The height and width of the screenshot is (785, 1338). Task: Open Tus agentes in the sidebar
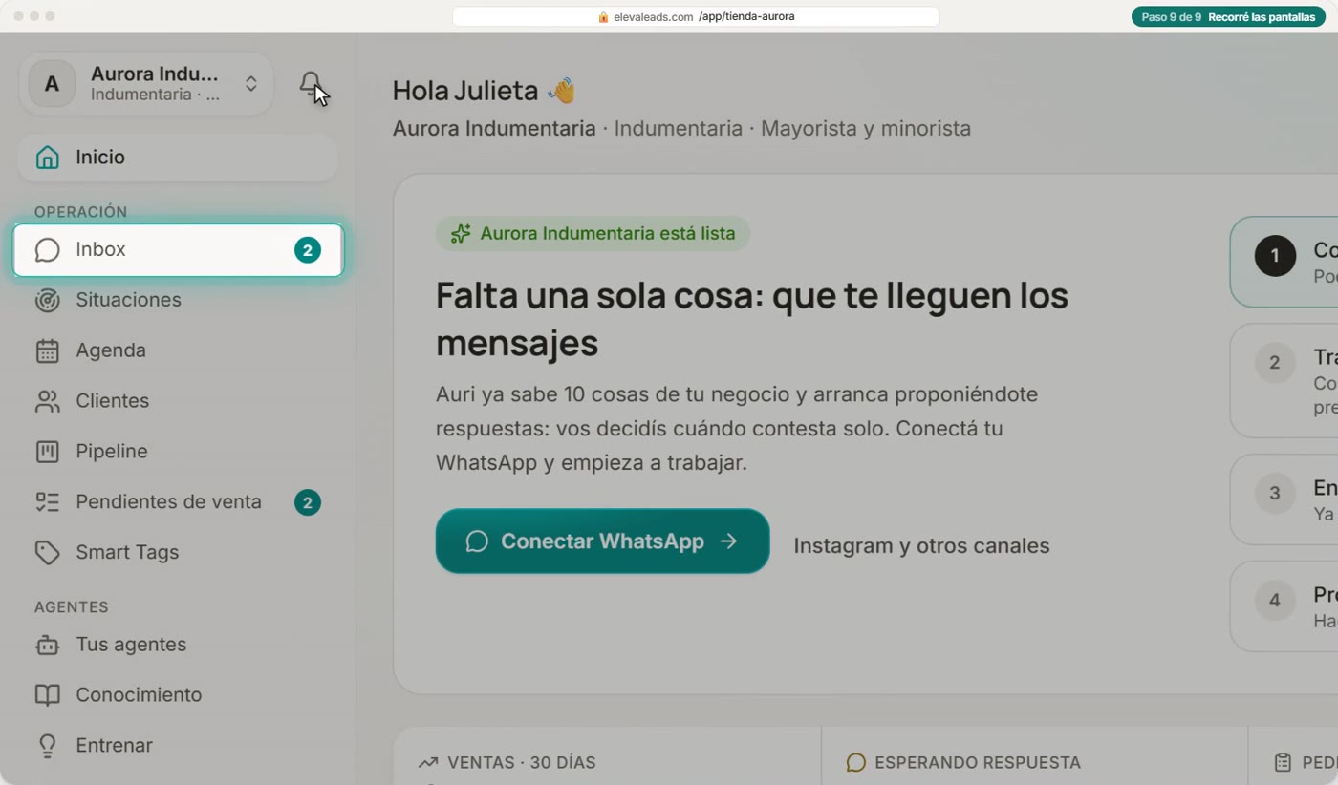coord(177,645)
